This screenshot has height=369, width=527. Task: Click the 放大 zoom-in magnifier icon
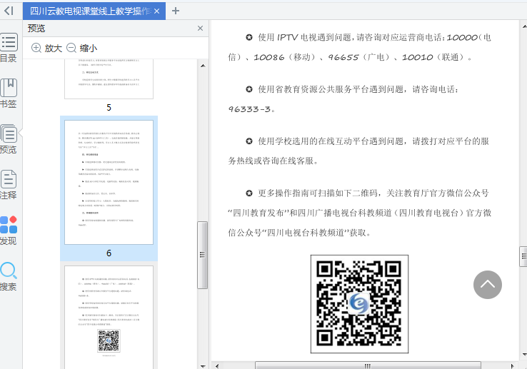tap(36, 48)
